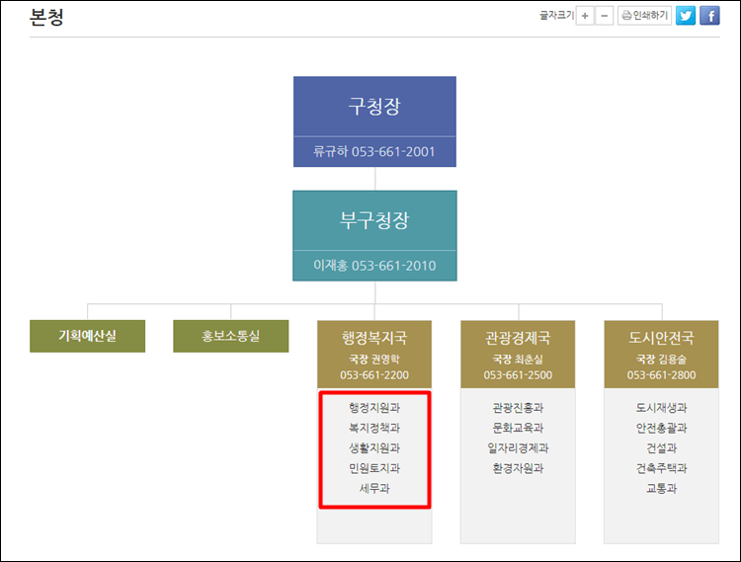The width and height of the screenshot is (741, 562).
Task: Open 교통과 link
Action: [661, 488]
